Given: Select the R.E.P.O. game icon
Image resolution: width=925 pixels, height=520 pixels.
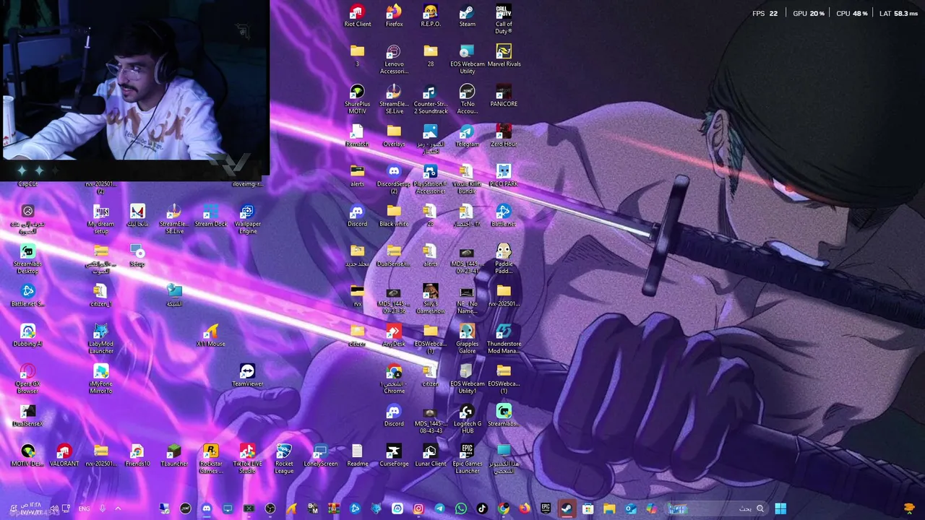Looking at the screenshot, I should click(431, 16).
